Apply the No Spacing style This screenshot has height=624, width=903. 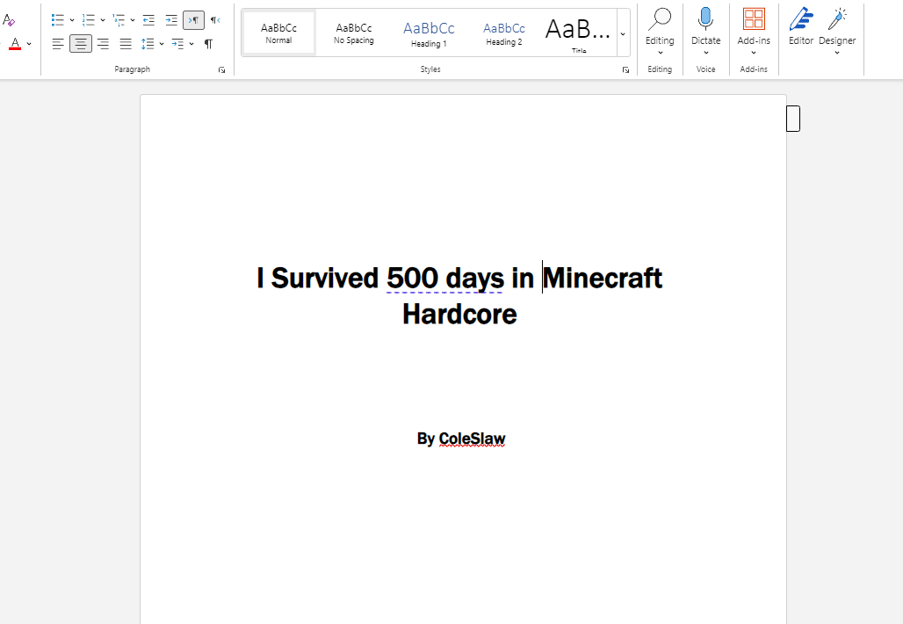pos(354,33)
